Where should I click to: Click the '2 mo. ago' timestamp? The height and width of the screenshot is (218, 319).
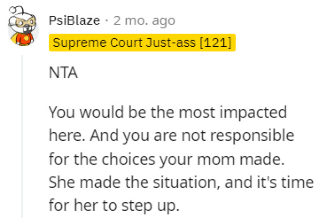coord(145,21)
